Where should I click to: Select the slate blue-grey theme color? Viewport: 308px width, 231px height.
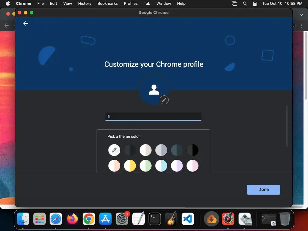pyautogui.click(x=177, y=150)
